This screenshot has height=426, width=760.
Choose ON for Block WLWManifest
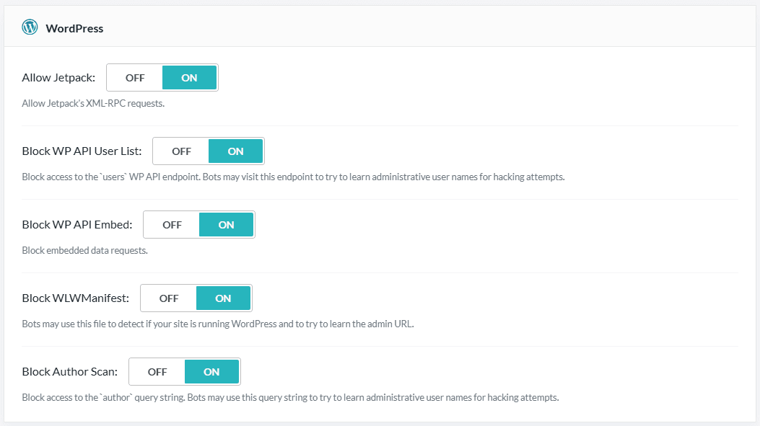click(223, 298)
